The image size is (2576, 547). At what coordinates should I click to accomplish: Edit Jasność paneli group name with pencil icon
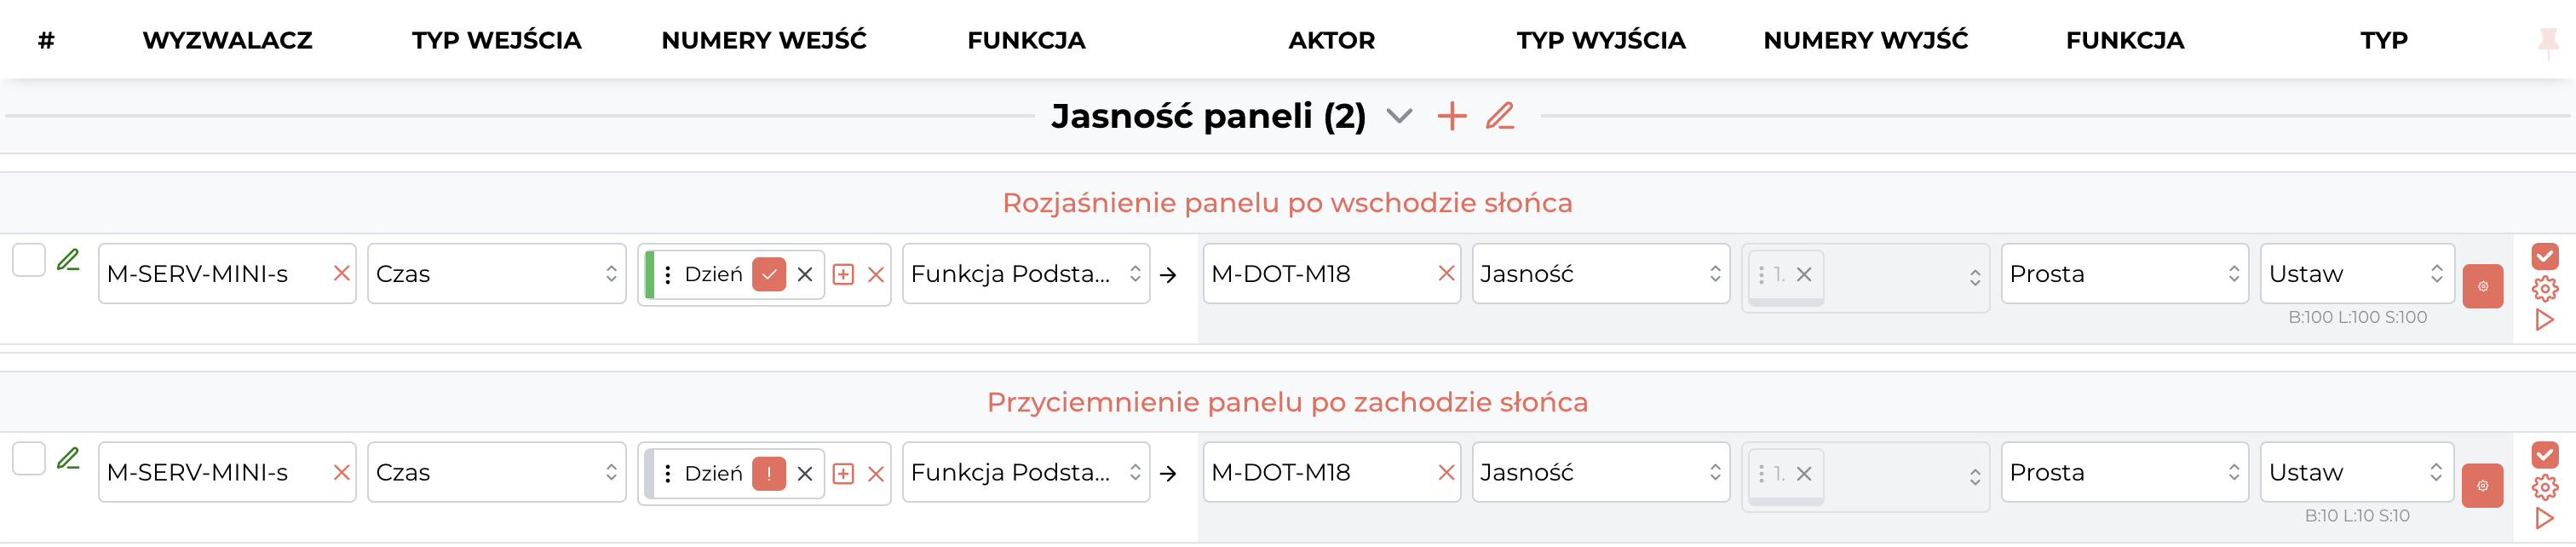(1500, 116)
